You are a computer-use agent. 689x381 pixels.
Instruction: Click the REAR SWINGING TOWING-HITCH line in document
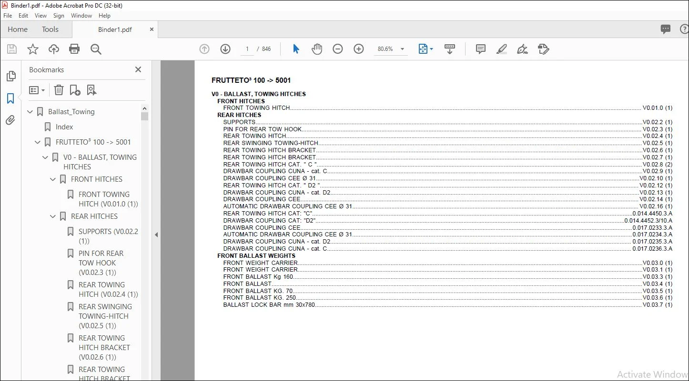pyautogui.click(x=447, y=143)
